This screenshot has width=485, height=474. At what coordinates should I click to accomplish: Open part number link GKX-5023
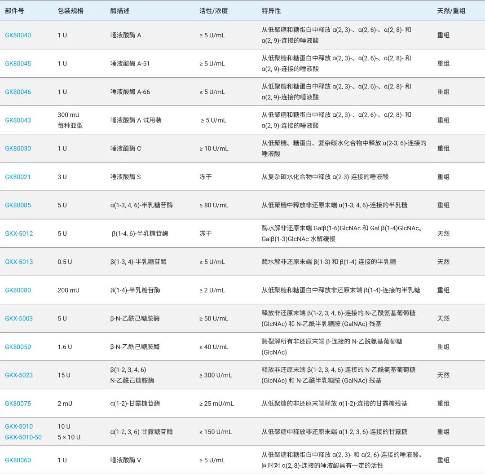19,375
